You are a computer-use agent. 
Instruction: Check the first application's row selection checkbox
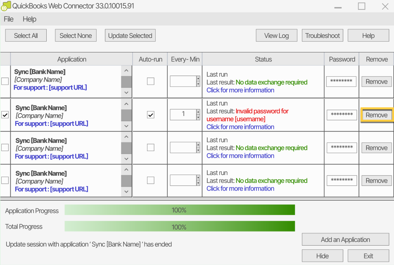tap(5, 81)
